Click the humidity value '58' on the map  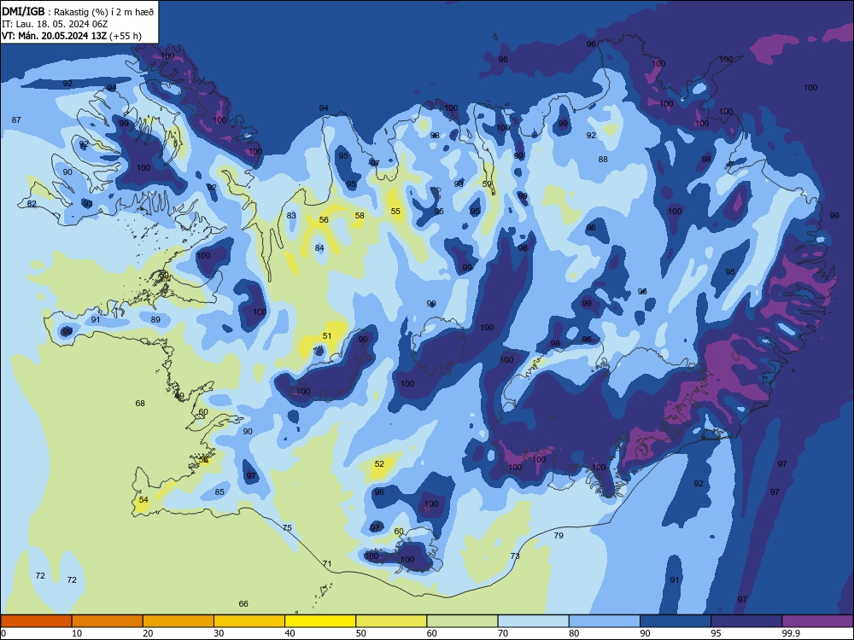point(360,216)
